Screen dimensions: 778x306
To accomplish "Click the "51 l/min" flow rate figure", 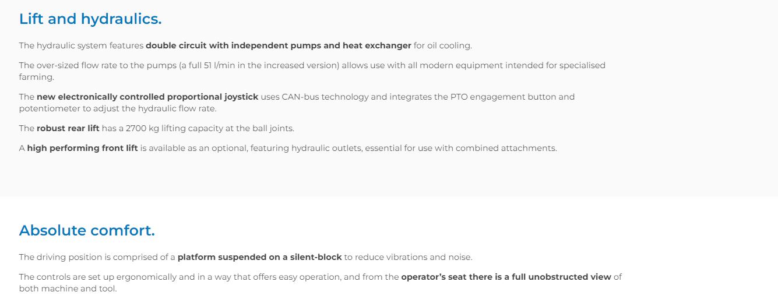I will [x=213, y=65].
